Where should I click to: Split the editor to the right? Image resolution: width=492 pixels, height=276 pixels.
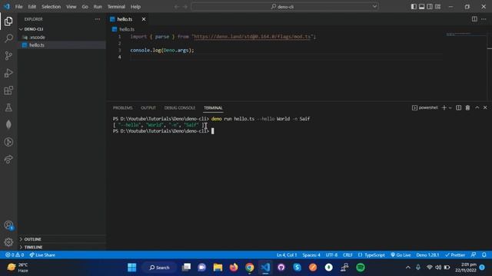[x=474, y=19]
